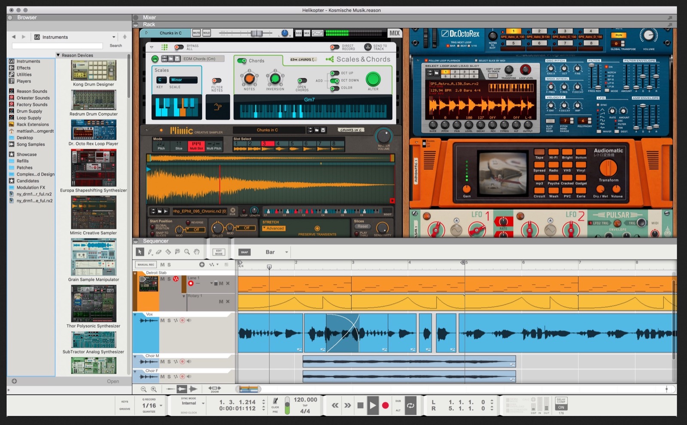This screenshot has width=687, height=425.
Task: Turn off the Oct Down switch
Action: point(334,81)
